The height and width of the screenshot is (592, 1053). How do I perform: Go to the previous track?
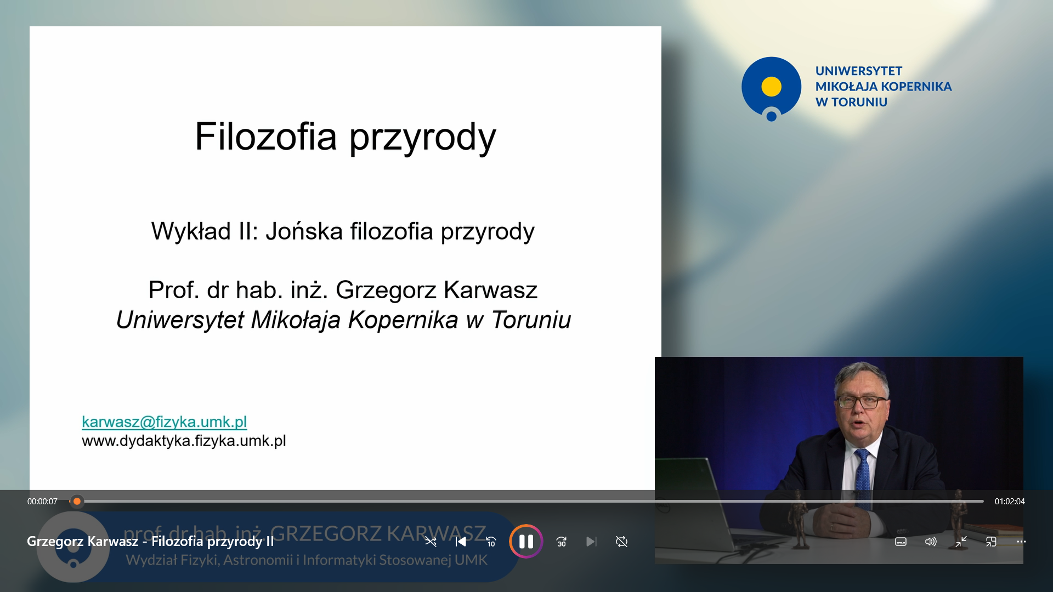[461, 542]
